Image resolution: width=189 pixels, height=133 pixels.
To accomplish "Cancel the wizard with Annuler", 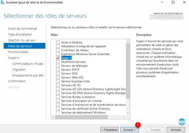I will [176, 130].
